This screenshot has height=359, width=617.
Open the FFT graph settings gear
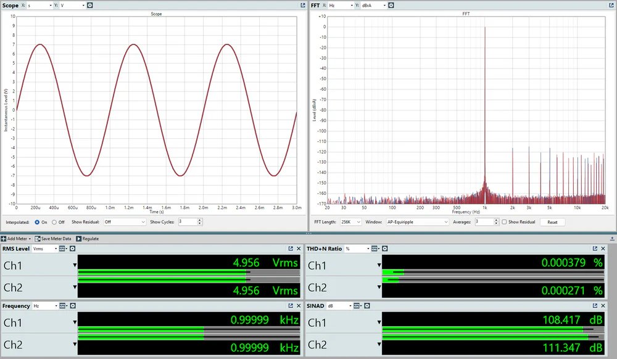click(391, 5)
